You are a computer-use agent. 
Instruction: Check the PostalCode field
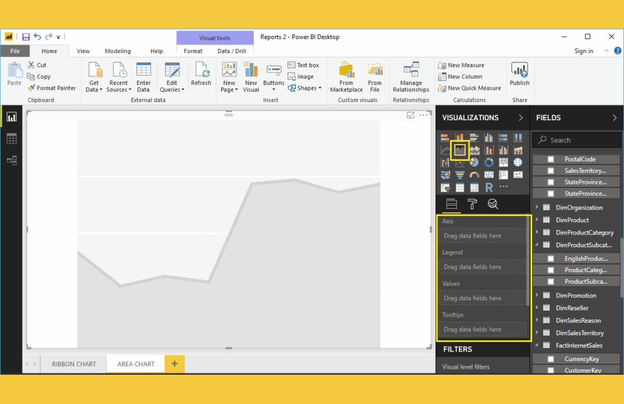coord(551,159)
